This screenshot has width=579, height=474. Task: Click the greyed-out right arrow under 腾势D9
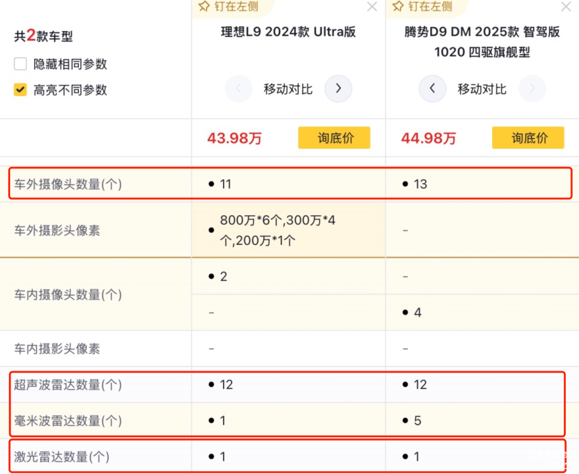point(532,89)
